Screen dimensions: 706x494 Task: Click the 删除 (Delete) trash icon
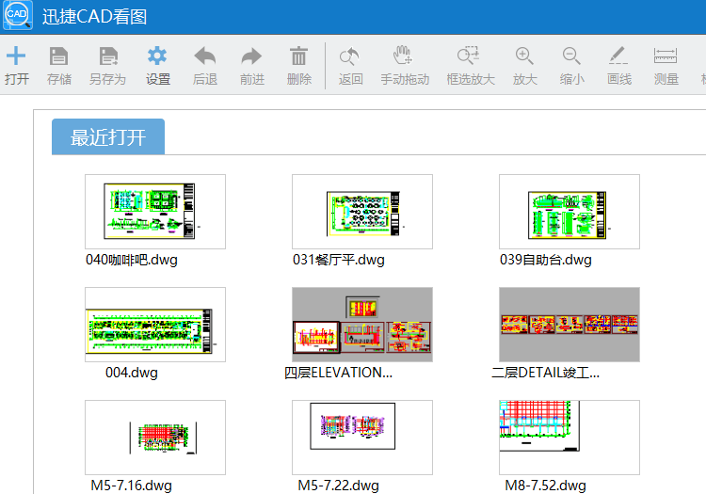click(x=298, y=56)
